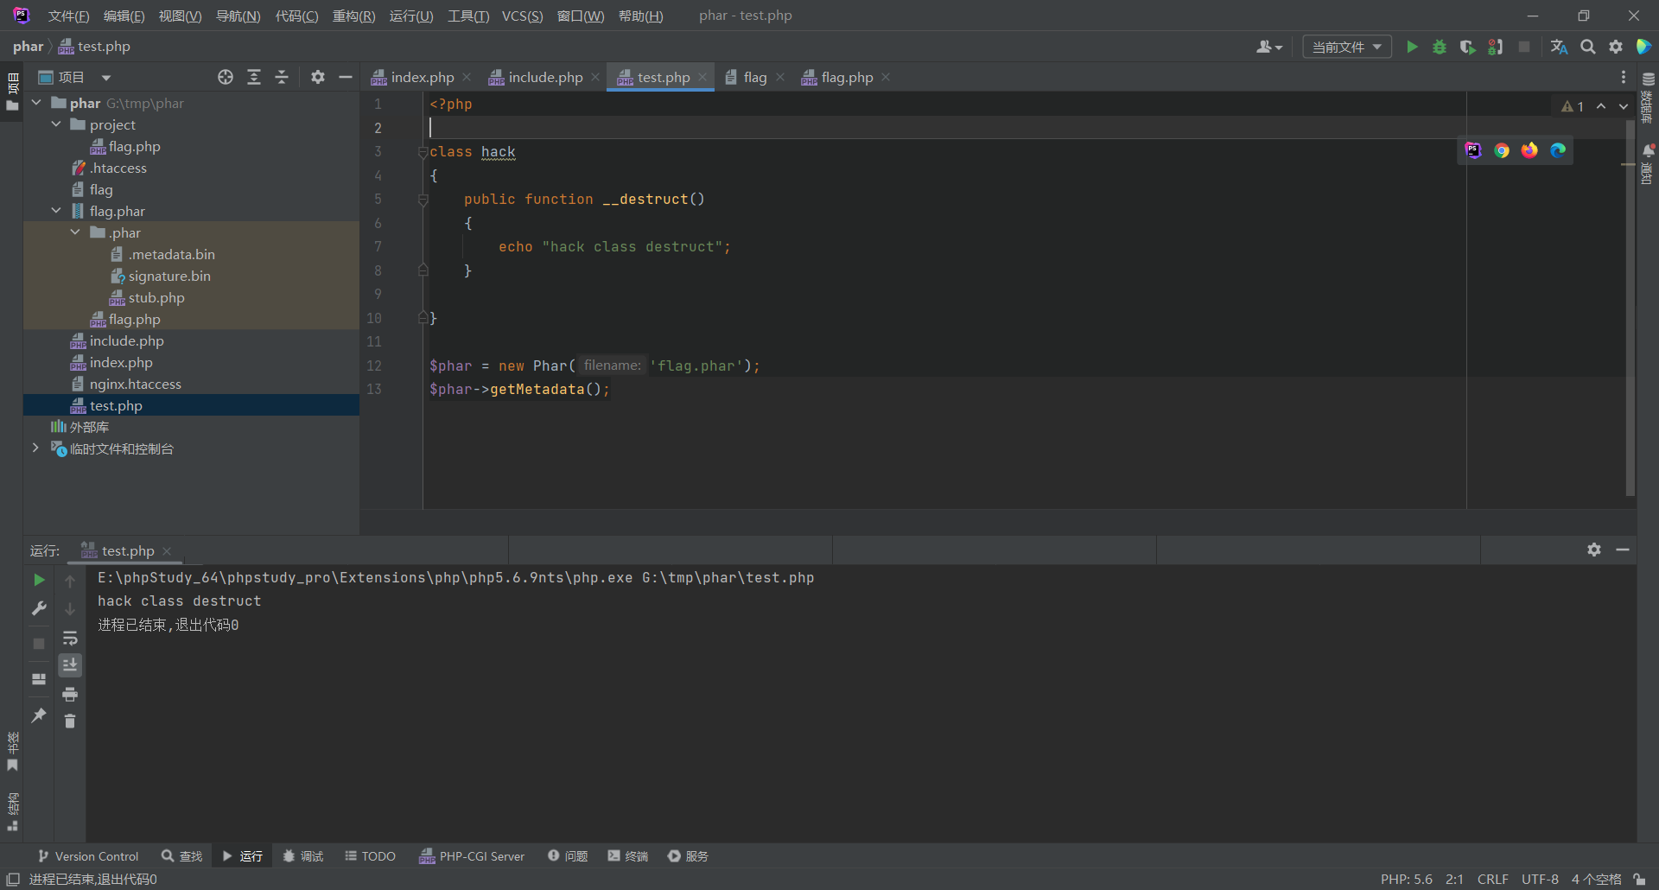The width and height of the screenshot is (1659, 890).
Task: Expand scratch files and consoles node
Action: tap(35, 448)
